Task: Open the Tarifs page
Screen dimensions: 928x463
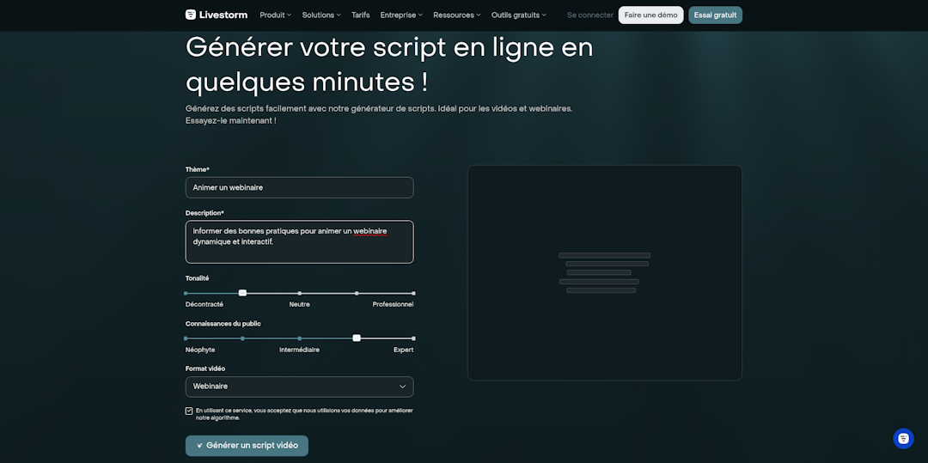Action: (360, 15)
